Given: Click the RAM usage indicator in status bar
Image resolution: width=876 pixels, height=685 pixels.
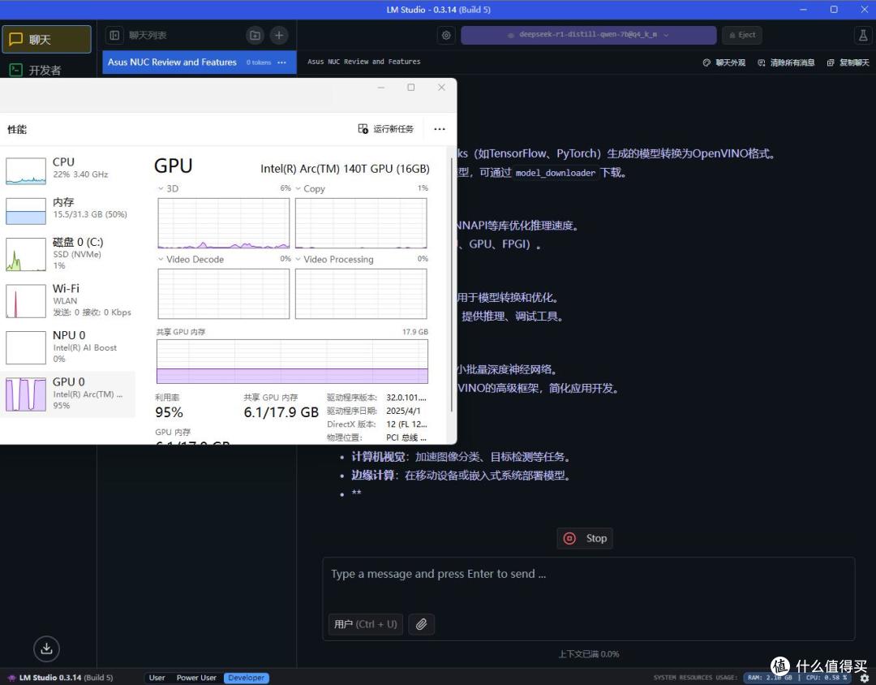Looking at the screenshot, I should [x=769, y=678].
